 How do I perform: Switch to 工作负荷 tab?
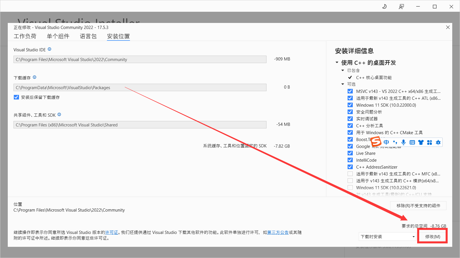(25, 36)
